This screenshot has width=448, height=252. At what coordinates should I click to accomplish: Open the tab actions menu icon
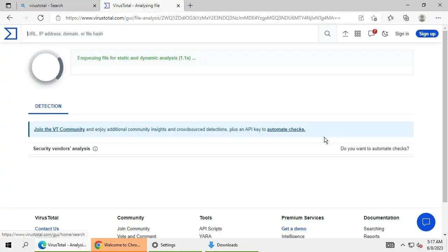8,6
